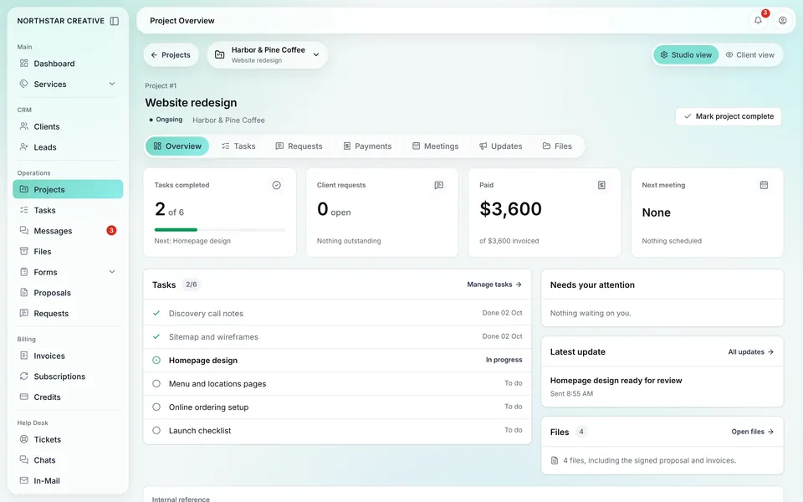This screenshot has width=803, height=502.
Task: Click the Leads person-plus icon
Action: click(23, 146)
